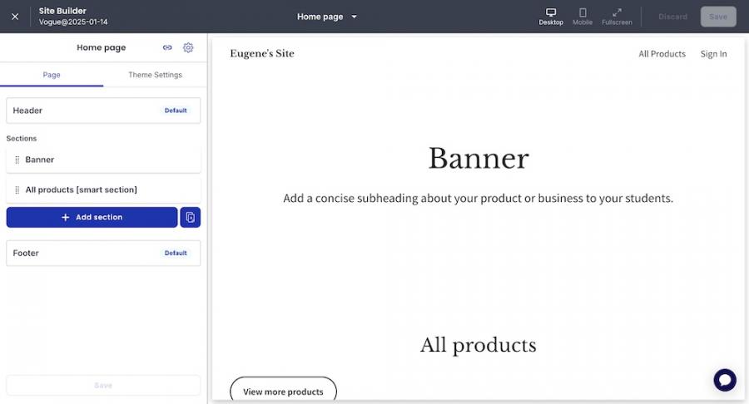The height and width of the screenshot is (404, 749).
Task: Click View more products button
Action: point(283,392)
